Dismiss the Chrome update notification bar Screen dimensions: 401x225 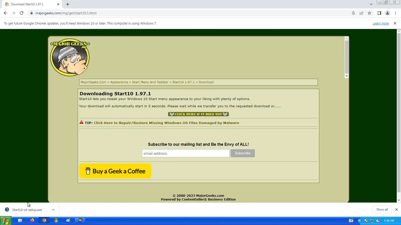(395, 23)
